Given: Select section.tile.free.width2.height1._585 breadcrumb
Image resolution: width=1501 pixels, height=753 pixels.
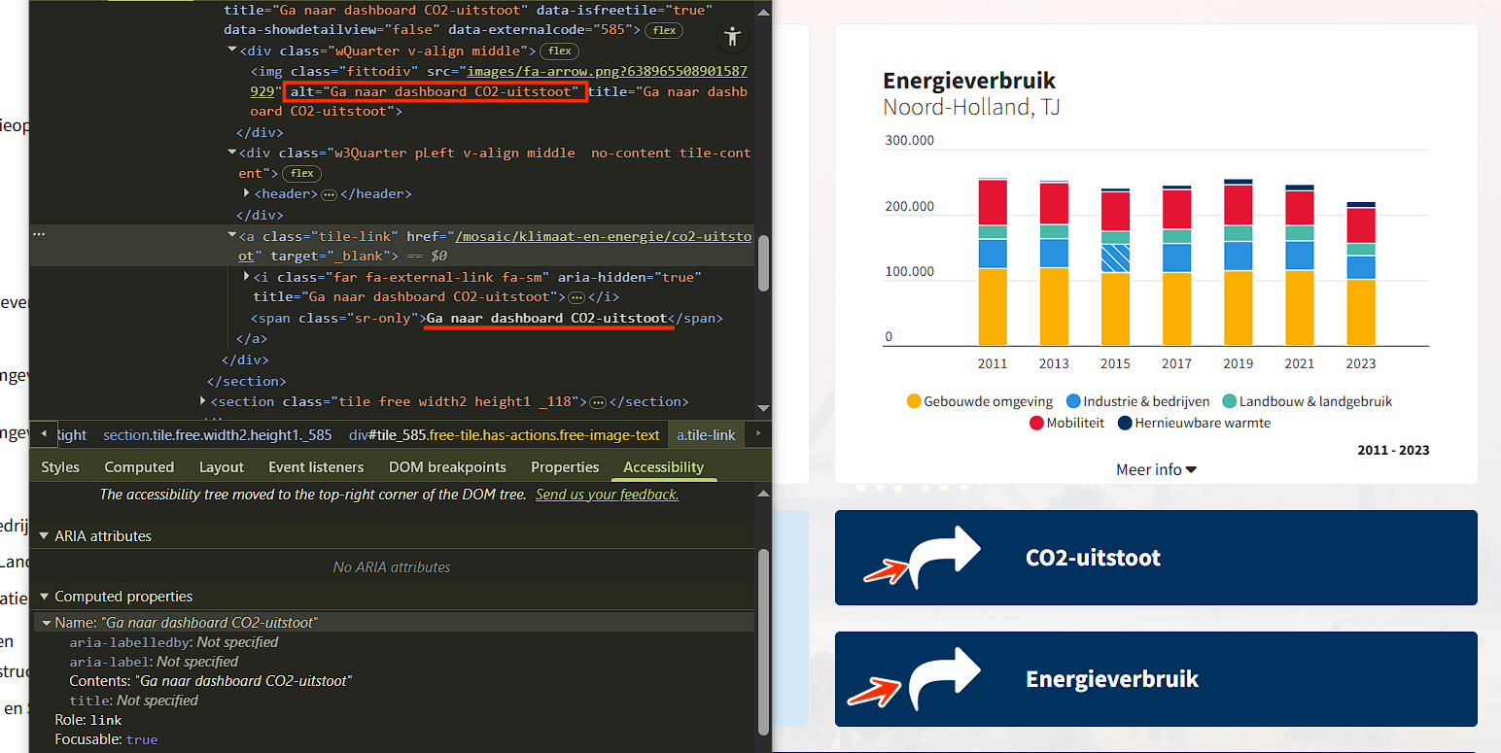Looking at the screenshot, I should [218, 435].
